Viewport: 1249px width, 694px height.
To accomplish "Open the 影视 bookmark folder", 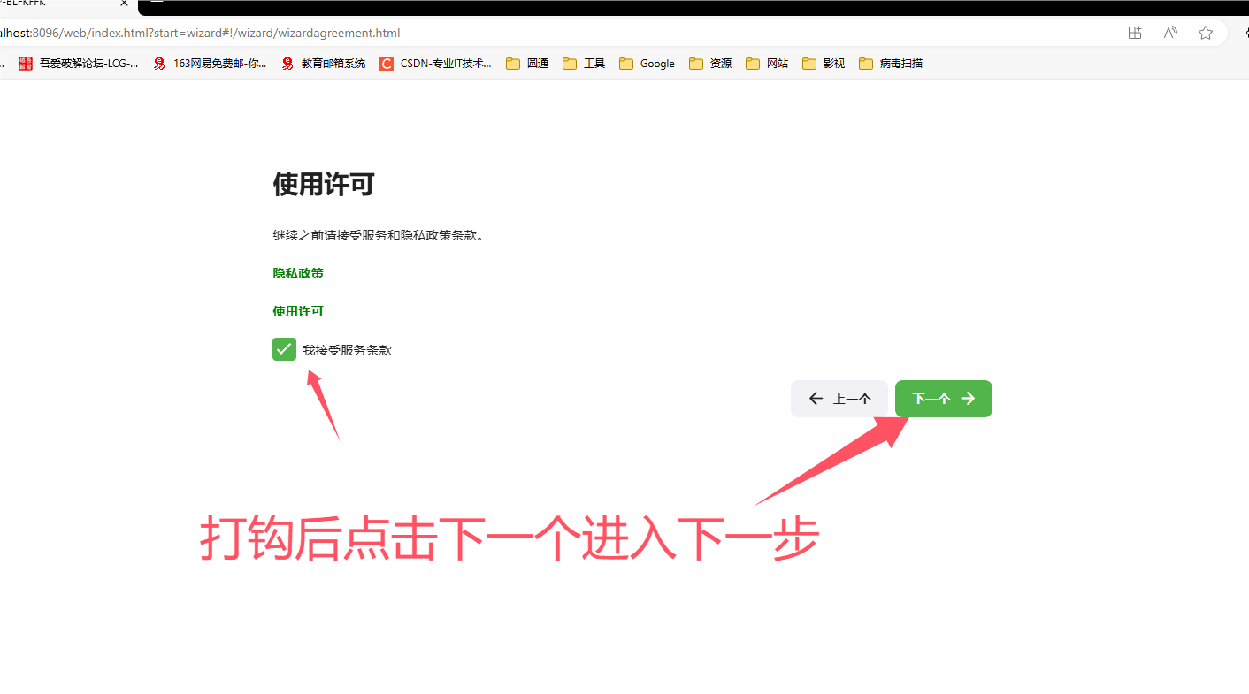I will (824, 64).
